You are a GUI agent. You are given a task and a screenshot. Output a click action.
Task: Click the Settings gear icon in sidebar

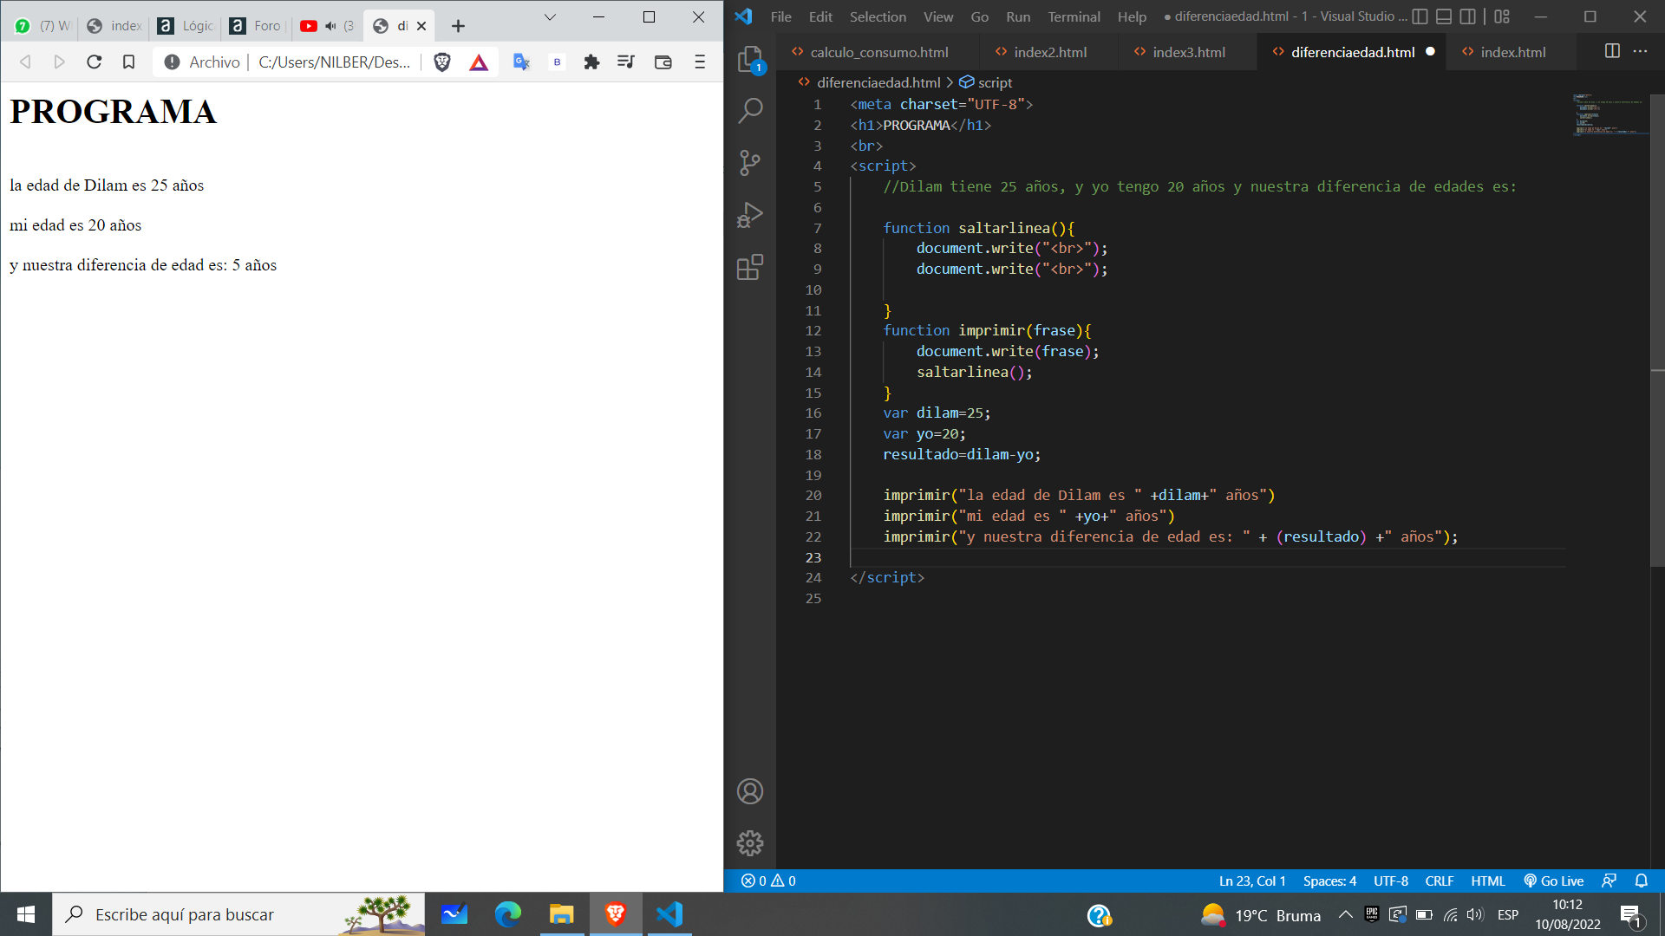(x=750, y=843)
